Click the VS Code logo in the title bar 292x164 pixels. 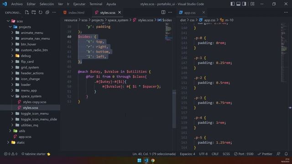click(x=5, y=4)
